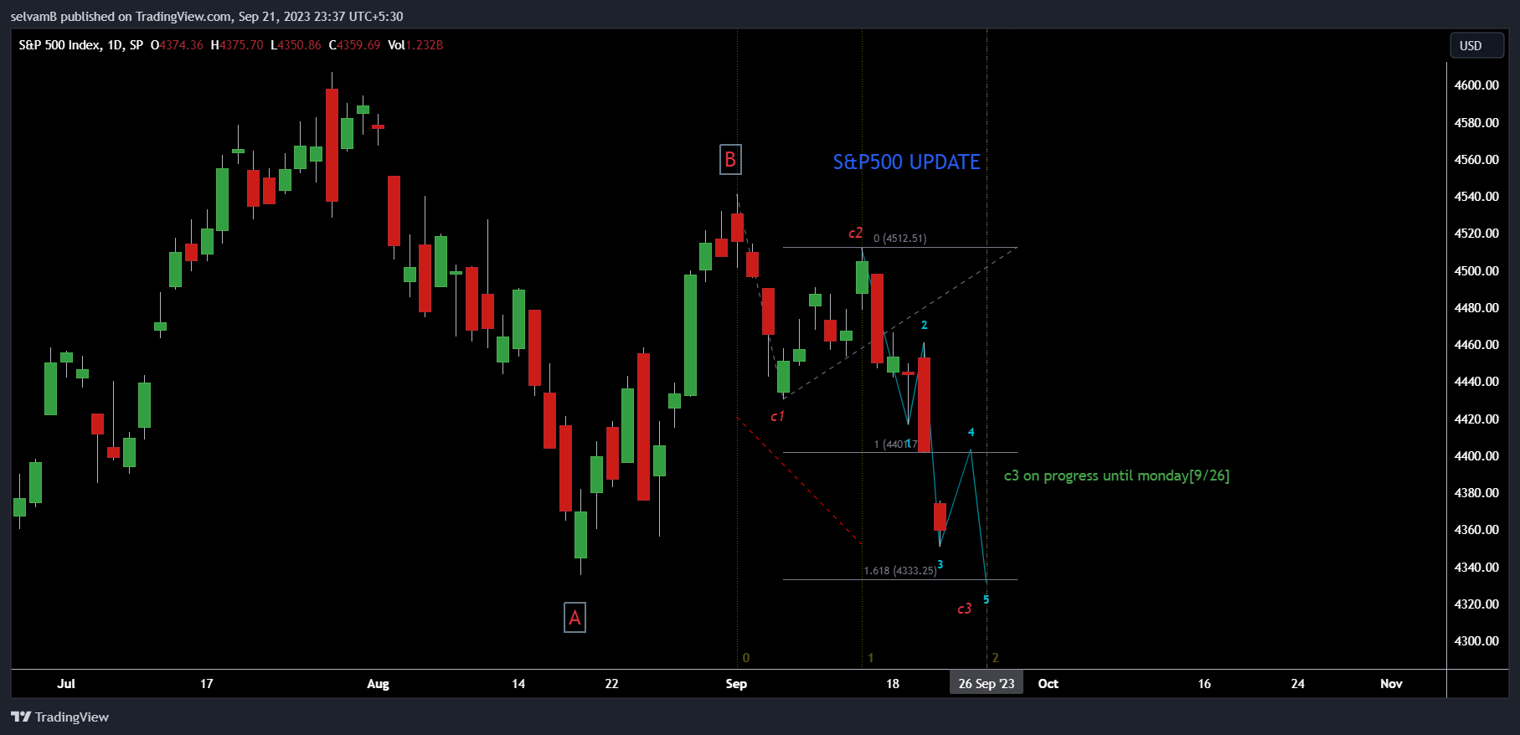
Task: Click the 18 date label on time axis
Action: click(893, 684)
